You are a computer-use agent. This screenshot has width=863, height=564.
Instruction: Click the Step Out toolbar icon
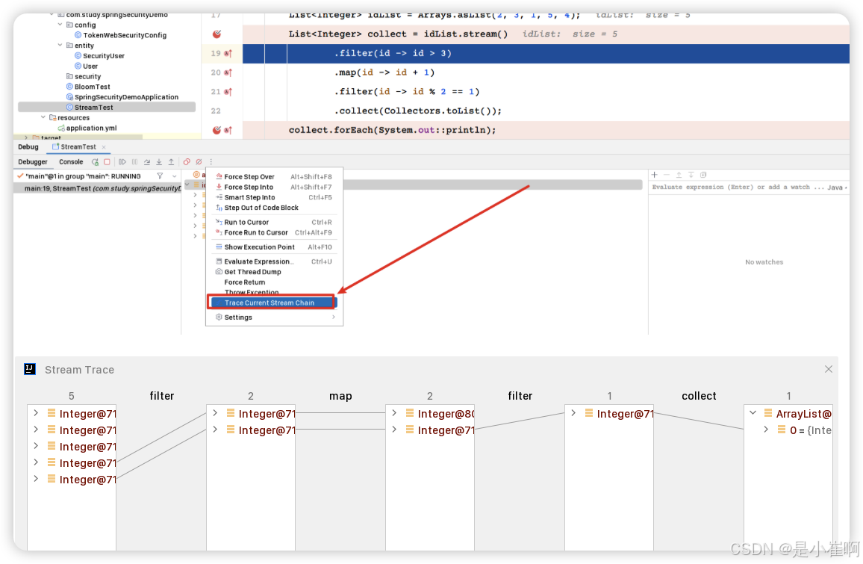click(x=171, y=162)
